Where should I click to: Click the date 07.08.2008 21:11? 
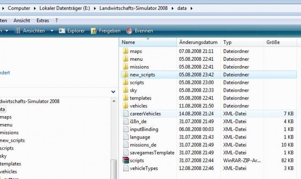pyautogui.click(x=196, y=51)
